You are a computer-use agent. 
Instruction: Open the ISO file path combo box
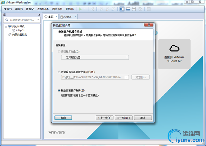click(95, 77)
